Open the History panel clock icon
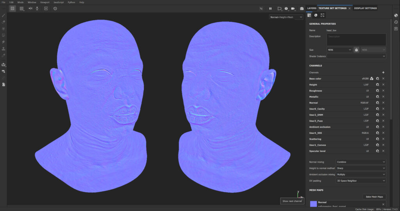 point(396,22)
